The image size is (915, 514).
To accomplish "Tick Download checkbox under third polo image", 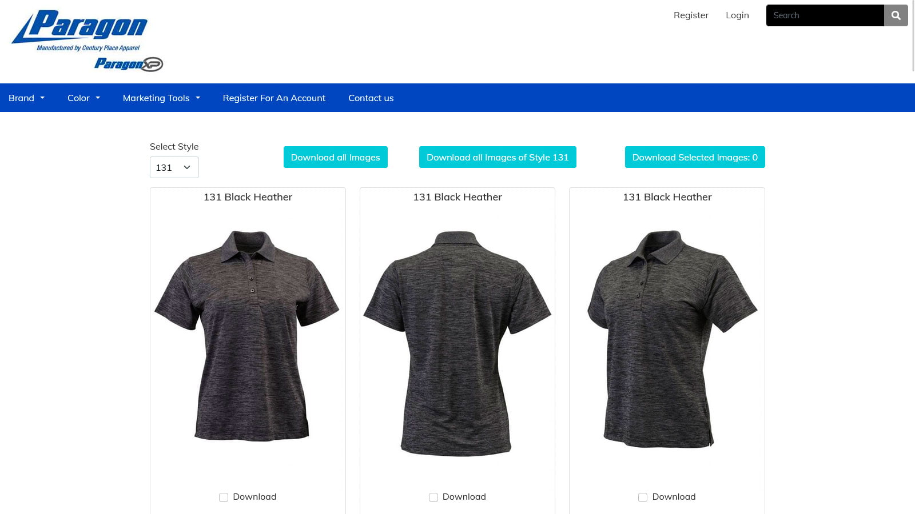I will [x=643, y=497].
